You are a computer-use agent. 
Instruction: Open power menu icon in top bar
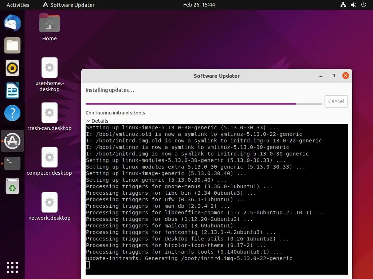pyautogui.click(x=364, y=5)
